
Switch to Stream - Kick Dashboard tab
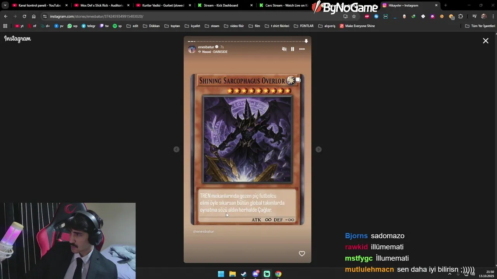pyautogui.click(x=224, y=5)
